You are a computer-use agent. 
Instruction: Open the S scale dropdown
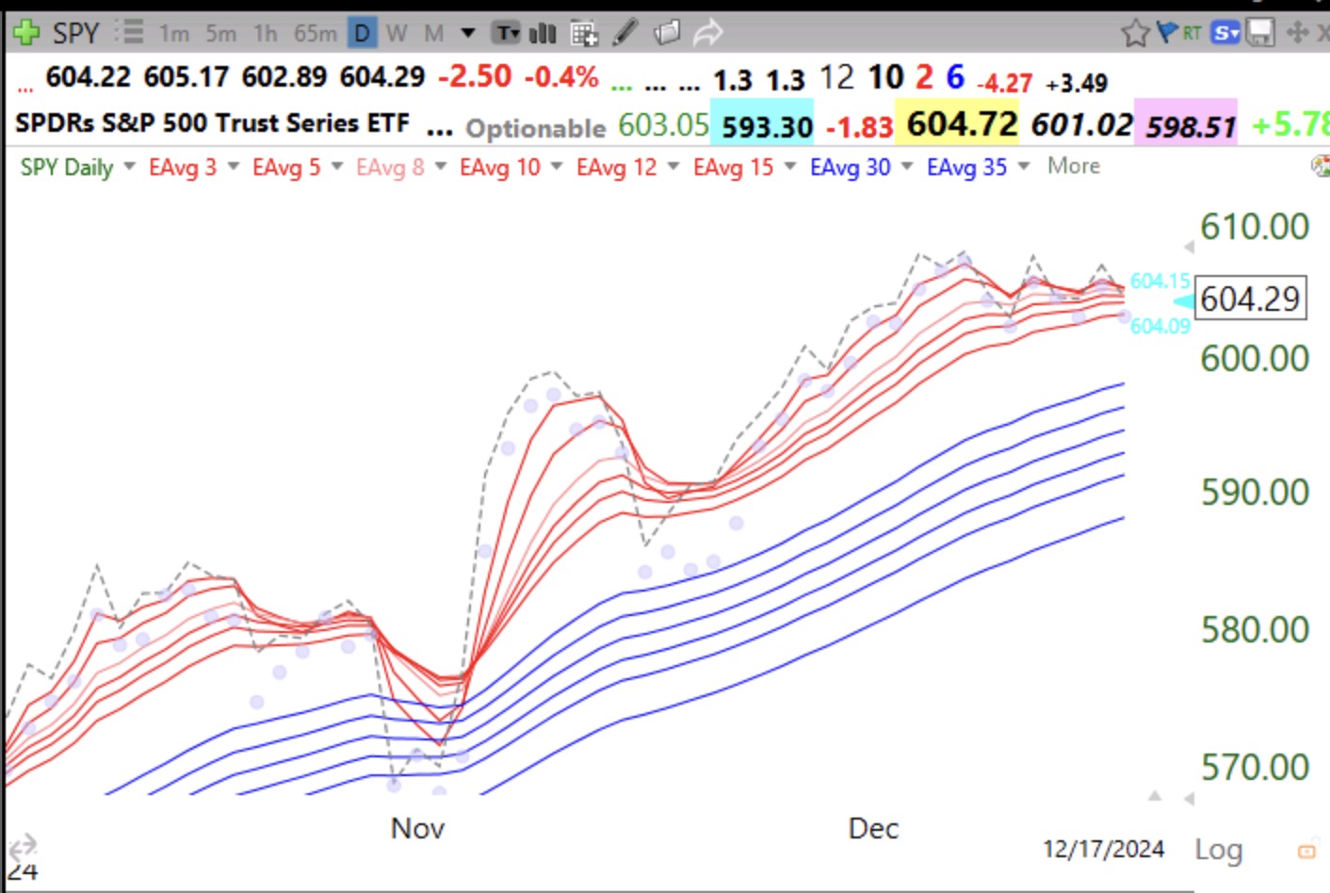pyautogui.click(x=1225, y=31)
